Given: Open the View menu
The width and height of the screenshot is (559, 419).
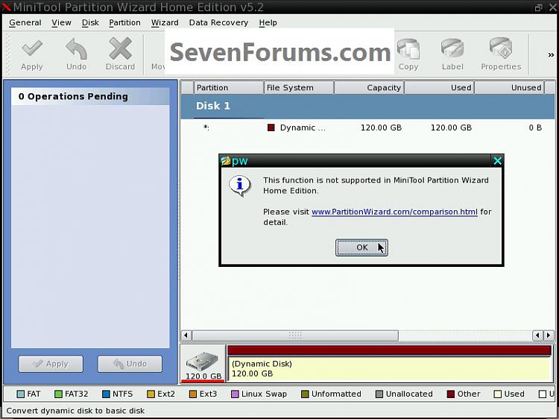Looking at the screenshot, I should click(61, 22).
